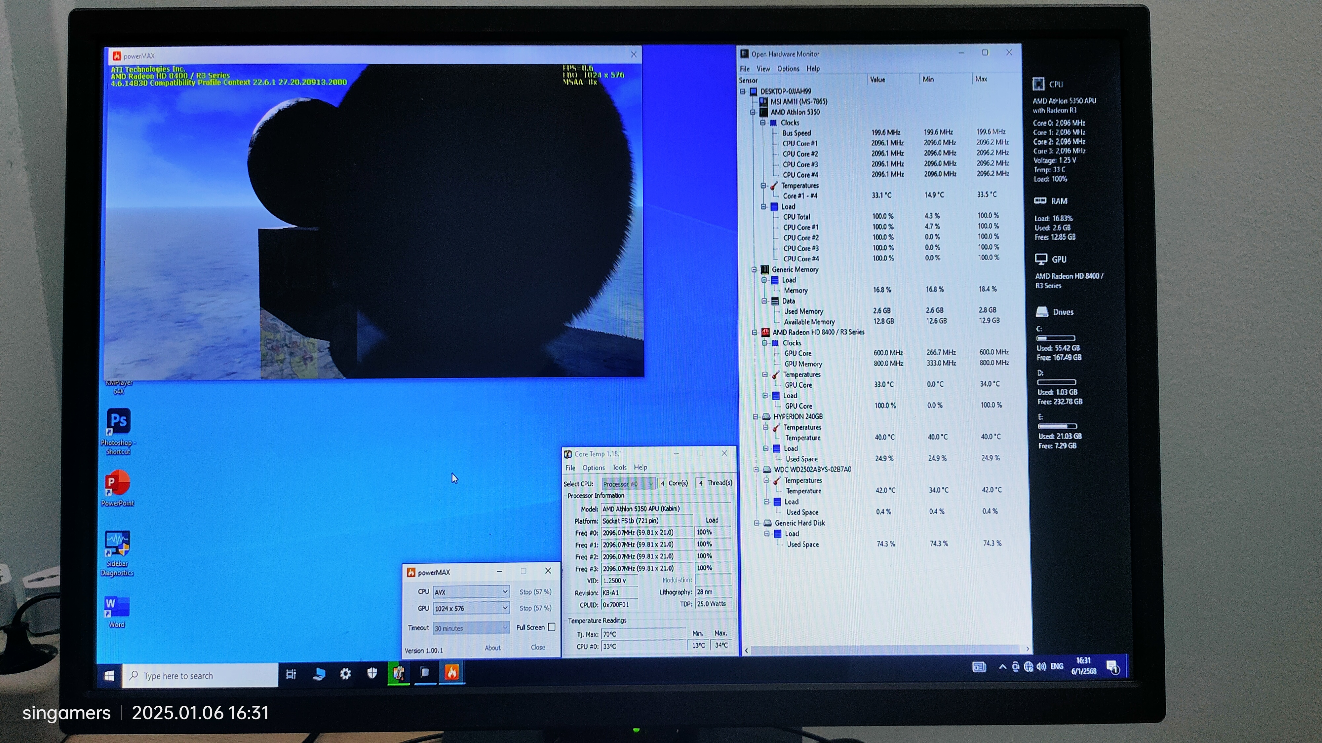
Task: Collapse HYPERION 240GB node
Action: coord(756,417)
